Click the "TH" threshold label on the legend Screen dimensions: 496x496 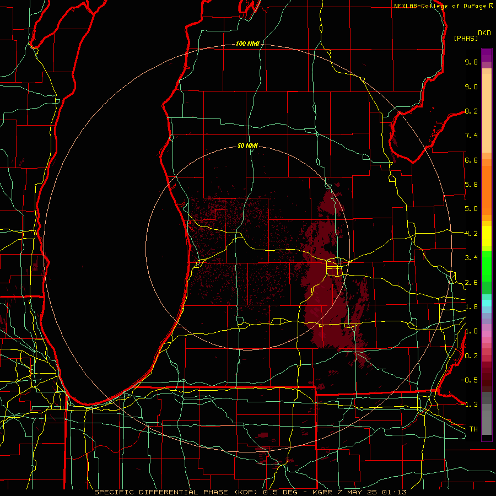pos(473,429)
